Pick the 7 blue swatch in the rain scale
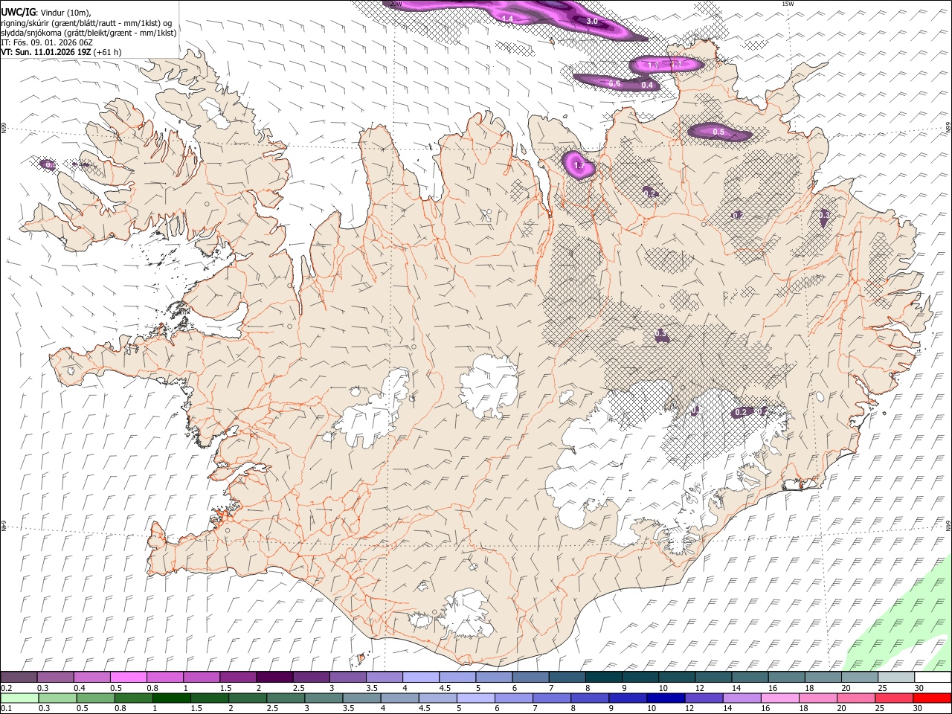The height and width of the screenshot is (714, 952). [x=552, y=698]
